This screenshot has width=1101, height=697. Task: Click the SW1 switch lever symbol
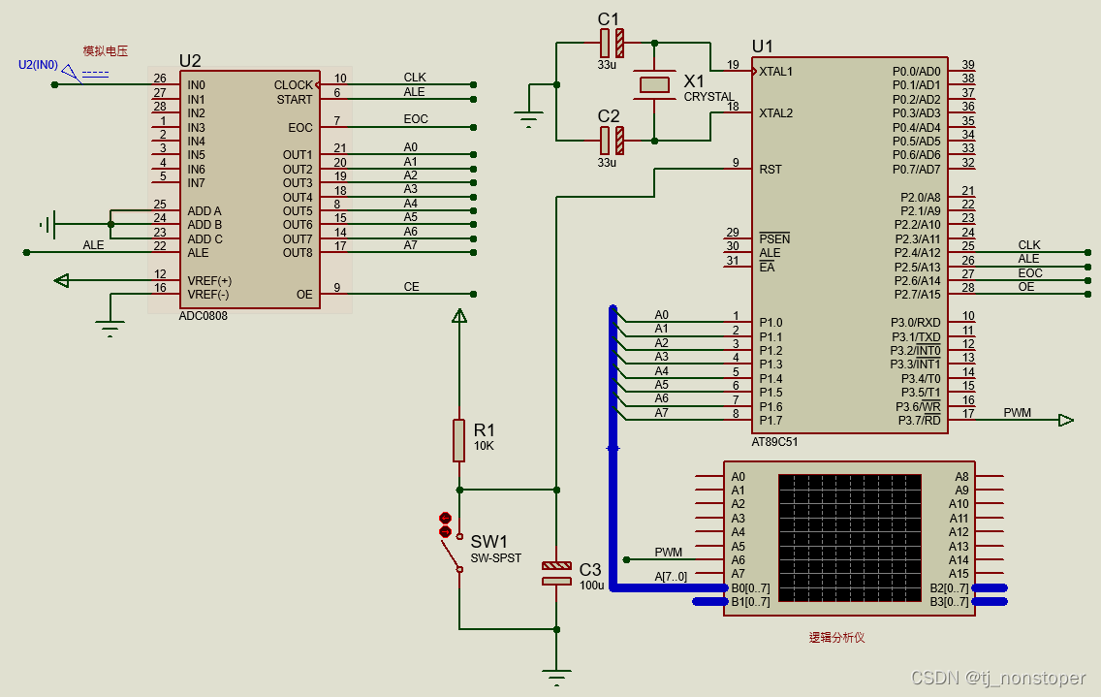click(x=453, y=553)
